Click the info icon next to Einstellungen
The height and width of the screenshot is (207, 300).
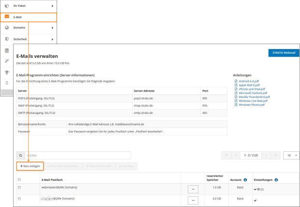click(276, 180)
